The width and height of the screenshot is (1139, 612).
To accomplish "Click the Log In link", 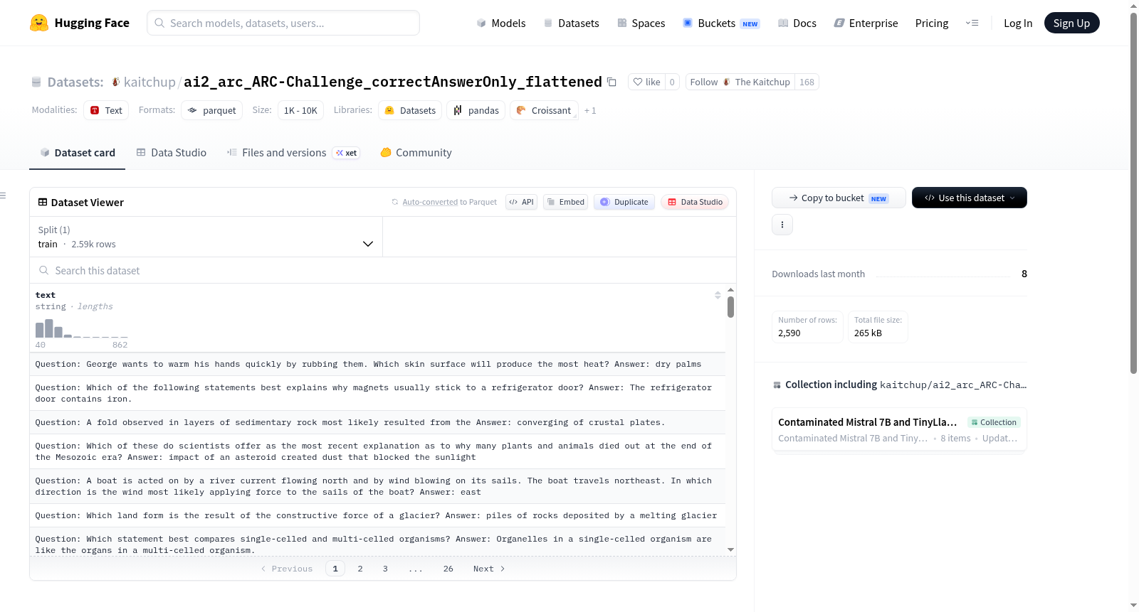I will (1018, 23).
